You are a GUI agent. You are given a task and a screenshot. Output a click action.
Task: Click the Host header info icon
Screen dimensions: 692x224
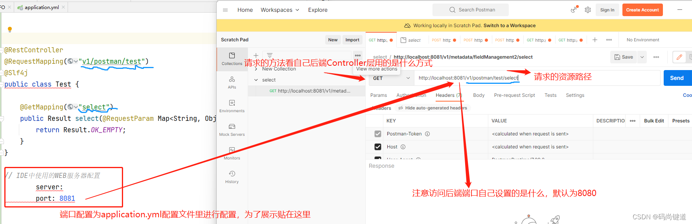[x=403, y=147]
